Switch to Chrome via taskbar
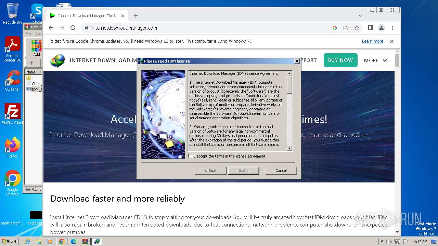Image resolution: width=438 pixels, height=246 pixels. [62, 242]
